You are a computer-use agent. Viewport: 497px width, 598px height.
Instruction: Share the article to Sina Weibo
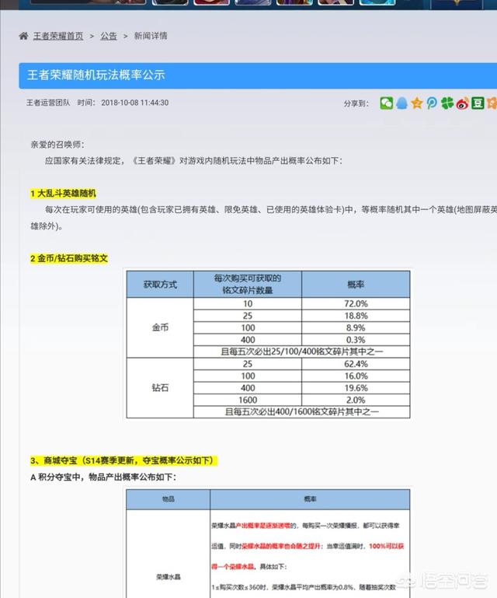462,103
